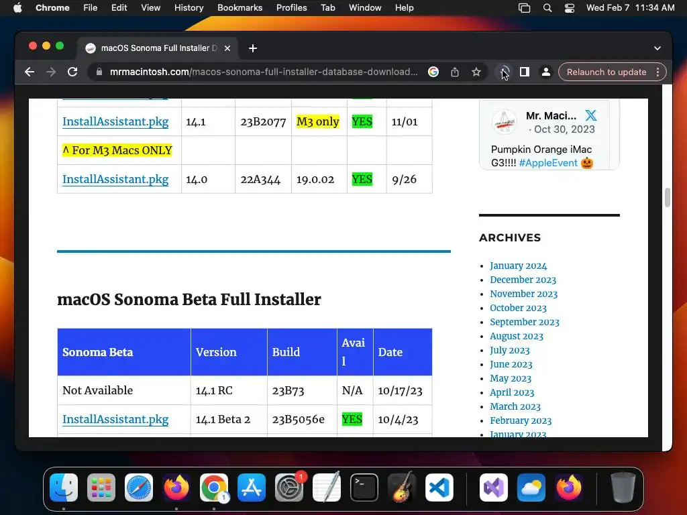687x515 pixels.
Task: Close the macOS Sonoma Full Installer tab
Action: (227, 48)
